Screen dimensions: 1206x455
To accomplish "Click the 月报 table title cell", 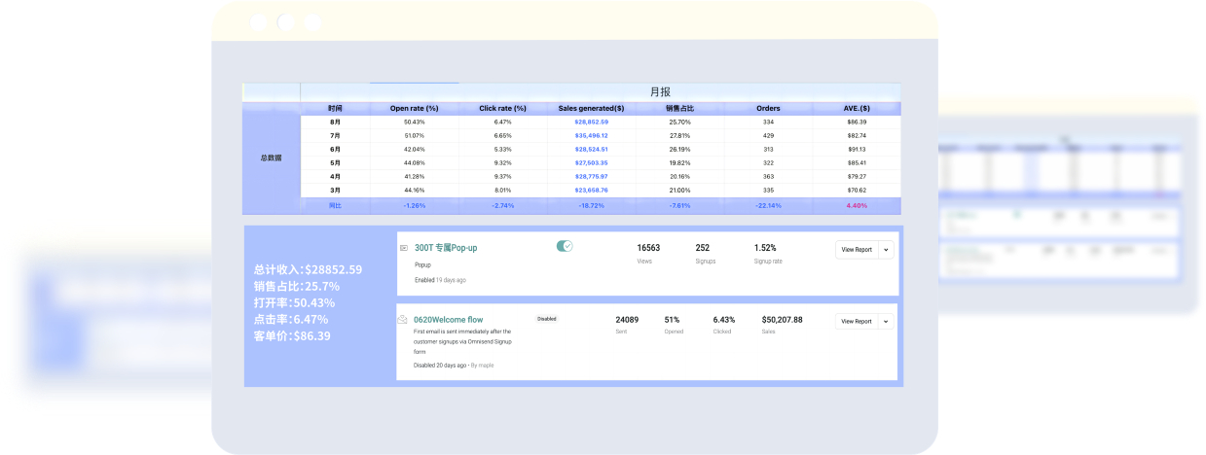I will 660,92.
